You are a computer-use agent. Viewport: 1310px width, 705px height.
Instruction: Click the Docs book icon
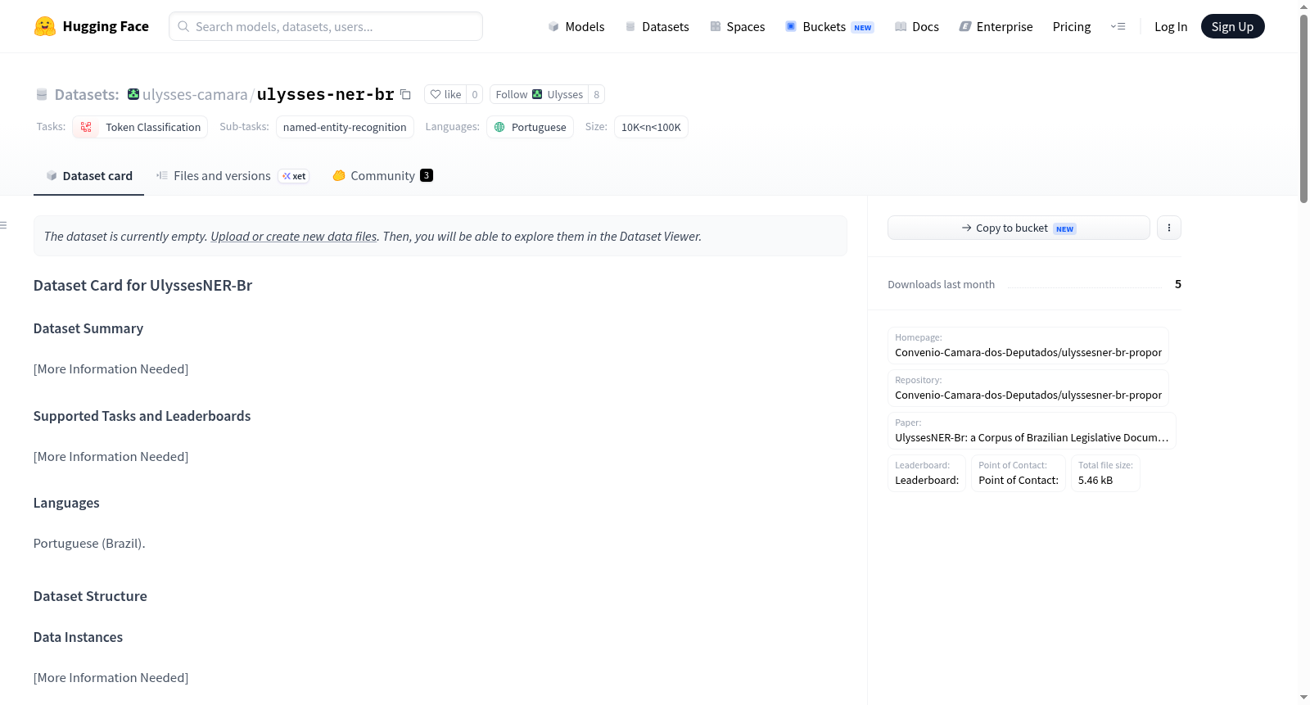[x=901, y=26]
